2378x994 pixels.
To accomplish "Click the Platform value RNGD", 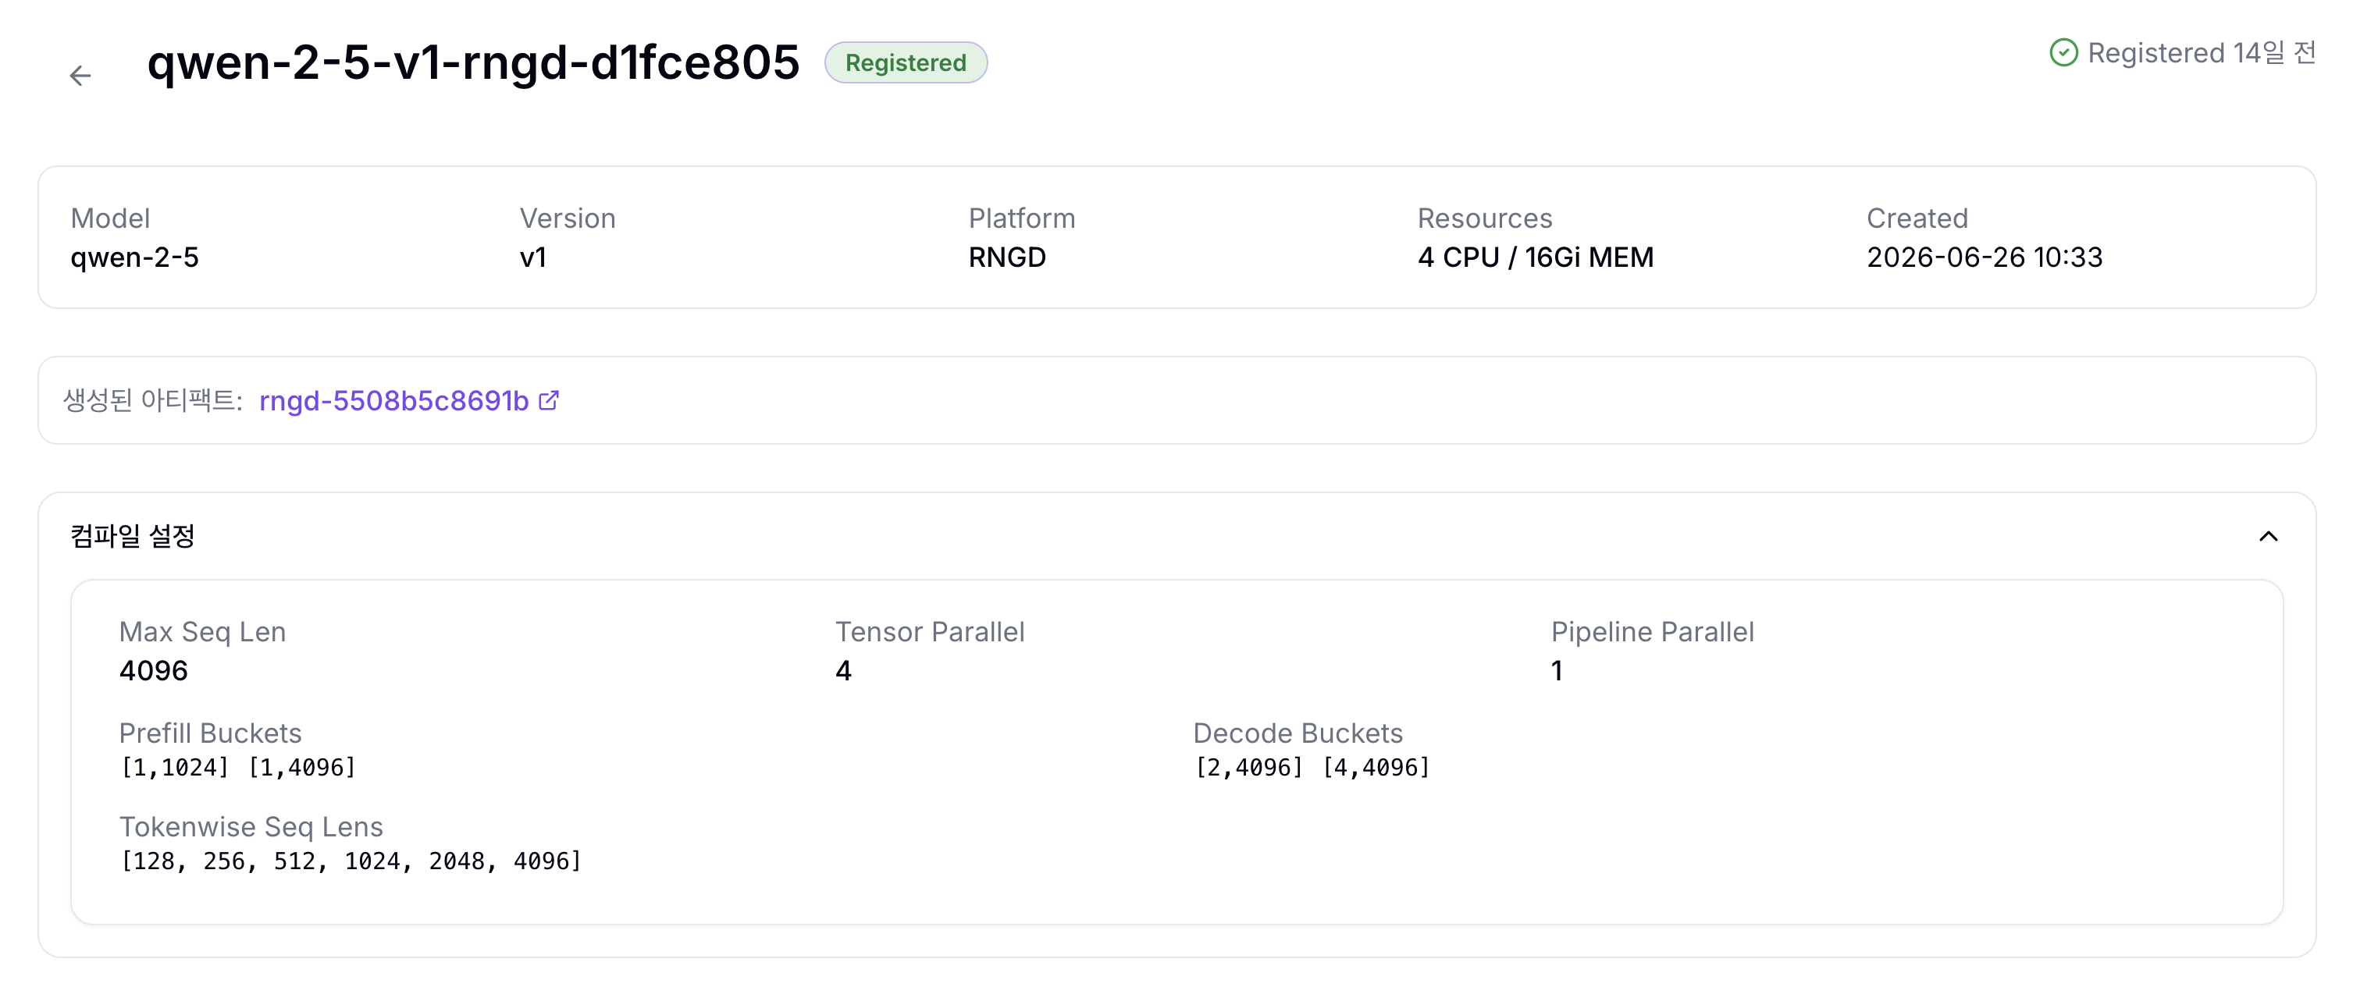I will [x=1007, y=257].
